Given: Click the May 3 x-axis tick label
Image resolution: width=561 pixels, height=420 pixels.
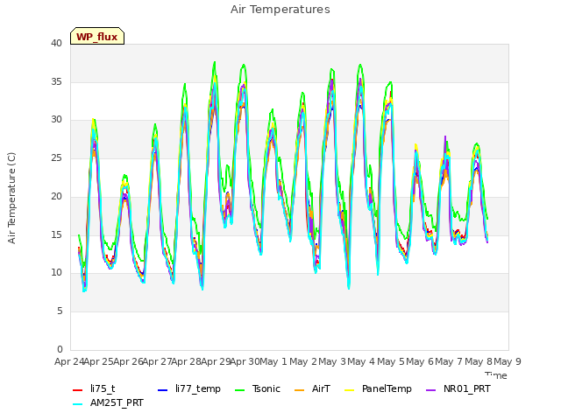Looking at the screenshot, I should 332,361.
